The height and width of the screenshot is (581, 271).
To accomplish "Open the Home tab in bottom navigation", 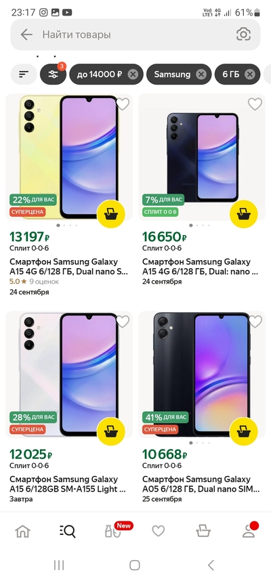I will (x=22, y=532).
